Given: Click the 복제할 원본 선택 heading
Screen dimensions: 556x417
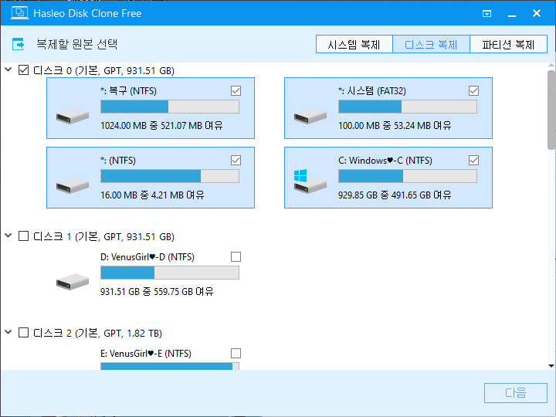Looking at the screenshot, I should tap(77, 44).
